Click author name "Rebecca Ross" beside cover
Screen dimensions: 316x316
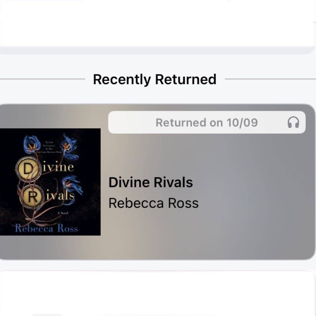click(154, 203)
